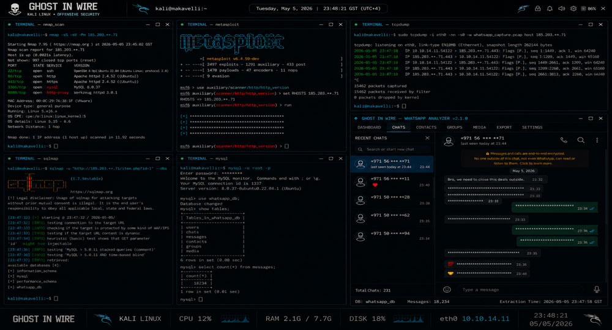612x330 pixels.
Task: Click the clock in bottom-right status bar
Action: point(551,320)
